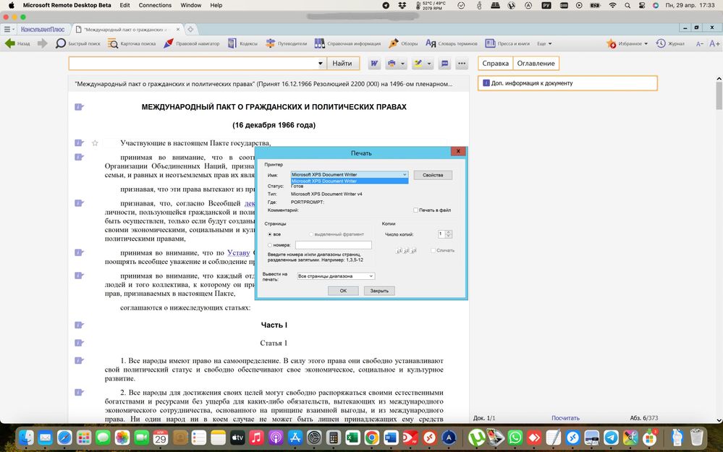
Task: Select the номера pages radio button
Action: pyautogui.click(x=270, y=245)
